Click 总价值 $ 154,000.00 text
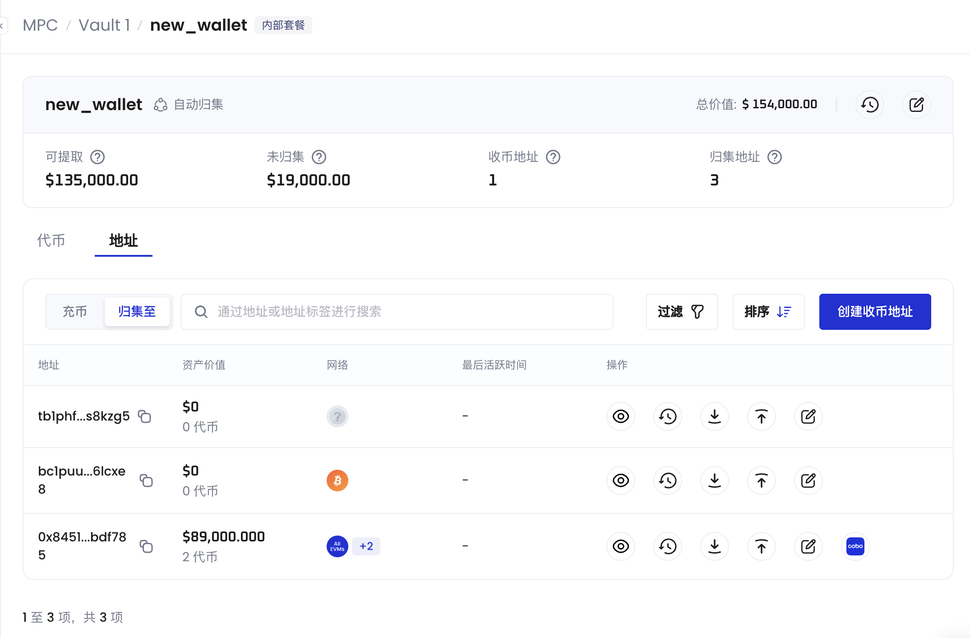970x638 pixels. click(x=757, y=104)
